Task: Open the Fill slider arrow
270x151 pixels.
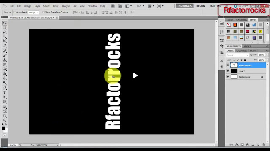Action: [x=267, y=60]
